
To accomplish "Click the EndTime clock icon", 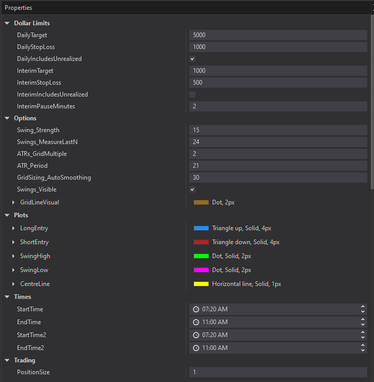I will coord(196,322).
